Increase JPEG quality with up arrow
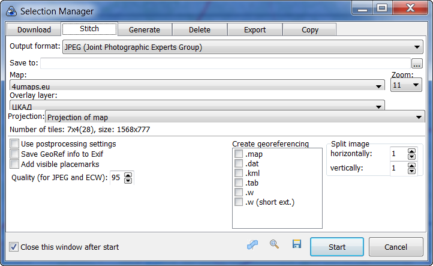This screenshot has height=266, width=433. (x=129, y=175)
